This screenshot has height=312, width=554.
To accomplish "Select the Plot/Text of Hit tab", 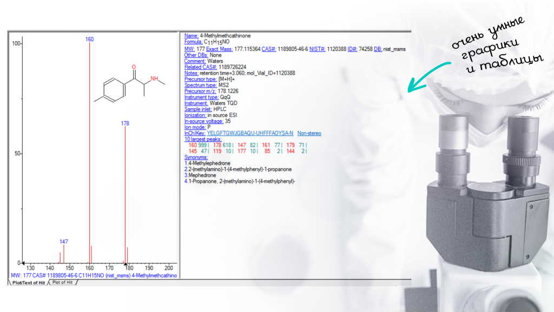I will pos(29,282).
